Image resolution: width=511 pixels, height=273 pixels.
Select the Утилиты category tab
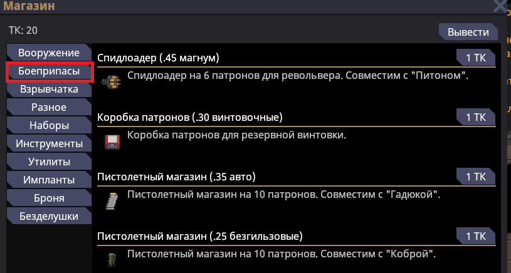pos(49,162)
